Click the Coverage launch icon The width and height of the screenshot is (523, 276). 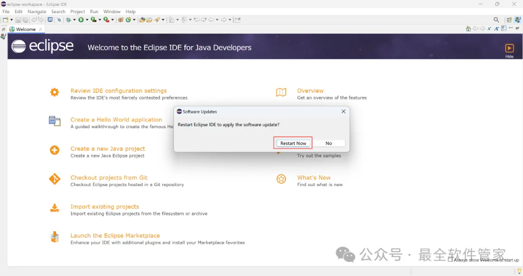pyautogui.click(x=94, y=20)
